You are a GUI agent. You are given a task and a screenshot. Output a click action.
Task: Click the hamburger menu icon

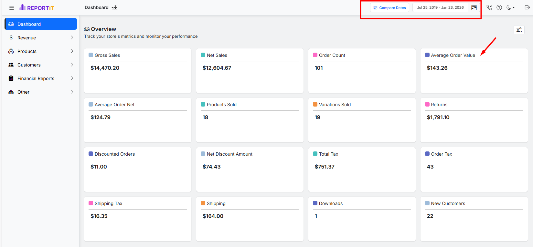click(12, 8)
